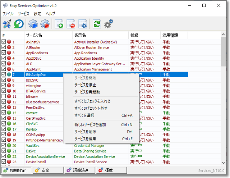
Task: Click the start service gear icon
Action: 33,24
